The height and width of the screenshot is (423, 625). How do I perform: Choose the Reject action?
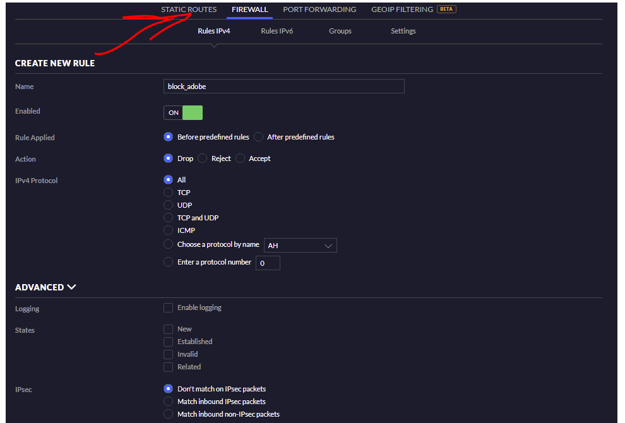coord(203,158)
